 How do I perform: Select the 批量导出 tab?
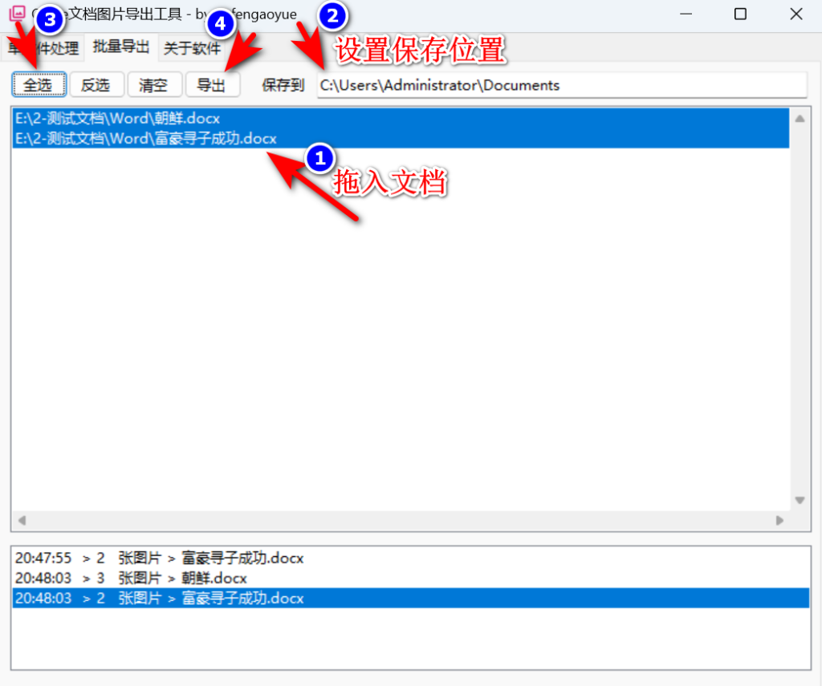point(120,47)
